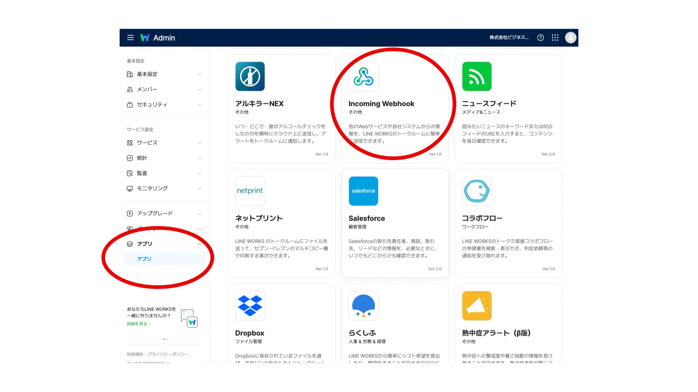The image size is (698, 392).
Task: Open the アルキラーNEX card title
Action: coord(259,104)
